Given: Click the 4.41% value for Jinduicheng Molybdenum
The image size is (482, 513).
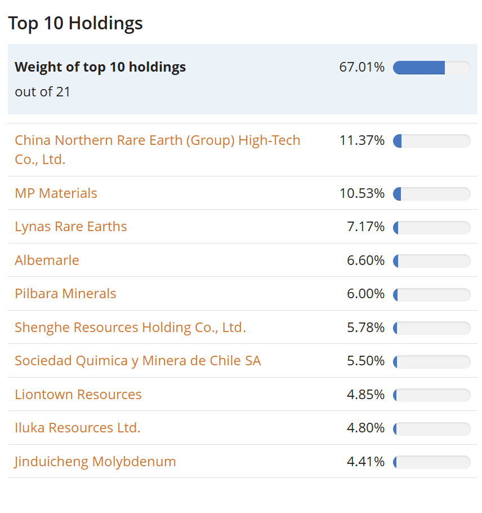Looking at the screenshot, I should [365, 461].
